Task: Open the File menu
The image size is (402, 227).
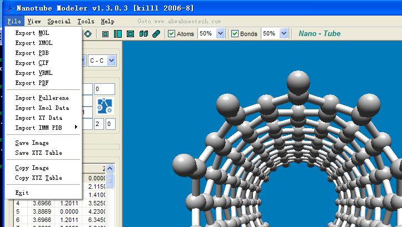Action: 14,21
